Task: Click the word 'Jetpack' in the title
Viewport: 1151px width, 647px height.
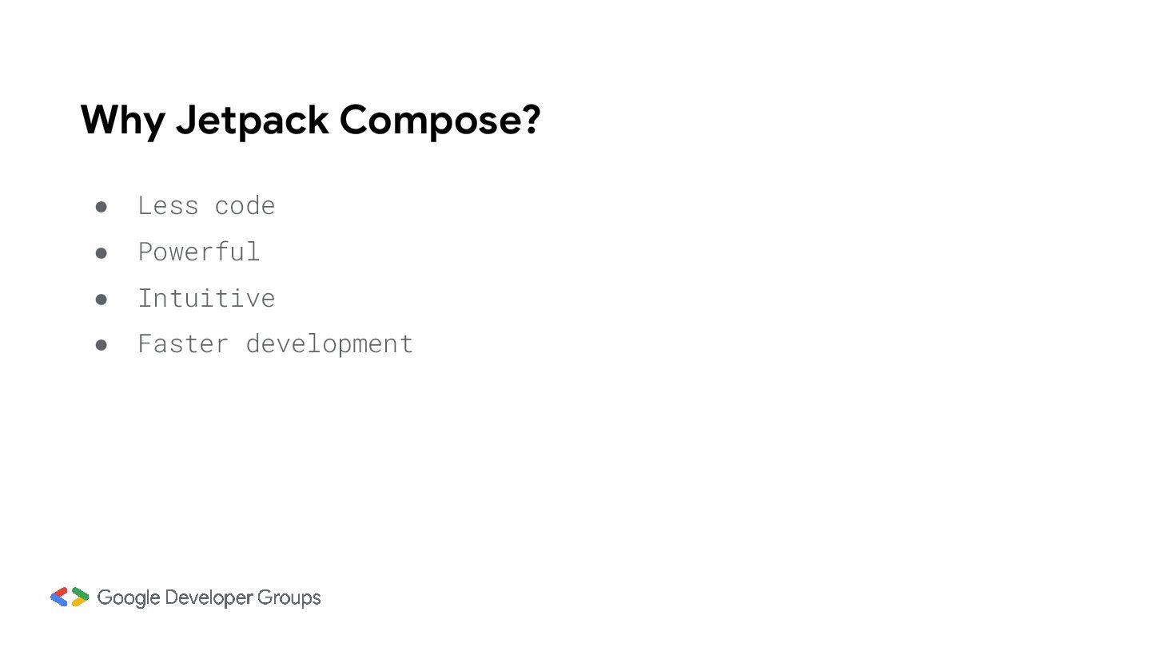Action: pyautogui.click(x=252, y=121)
